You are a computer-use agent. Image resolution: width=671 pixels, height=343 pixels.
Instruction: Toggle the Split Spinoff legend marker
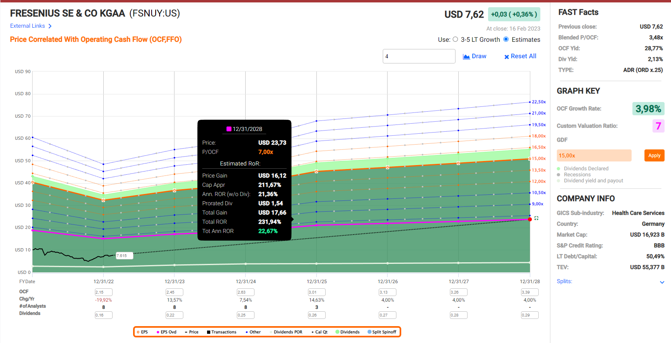tap(369, 332)
